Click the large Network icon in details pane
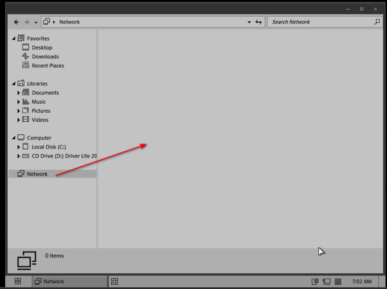 [x=27, y=260]
